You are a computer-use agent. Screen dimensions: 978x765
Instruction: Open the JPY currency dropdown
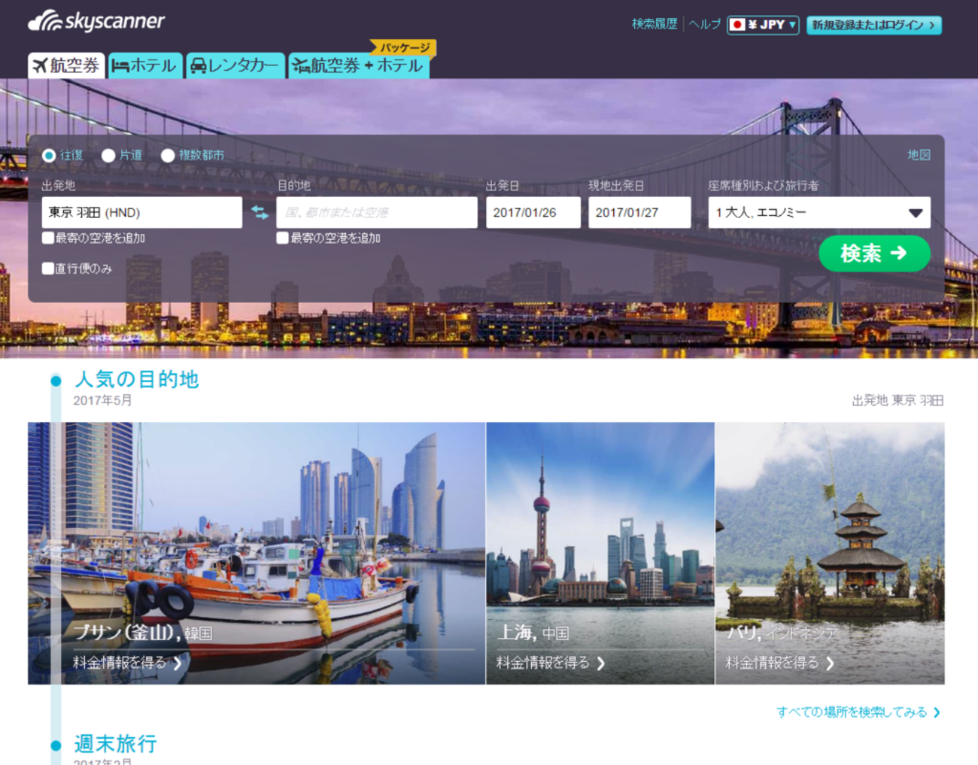[x=763, y=25]
